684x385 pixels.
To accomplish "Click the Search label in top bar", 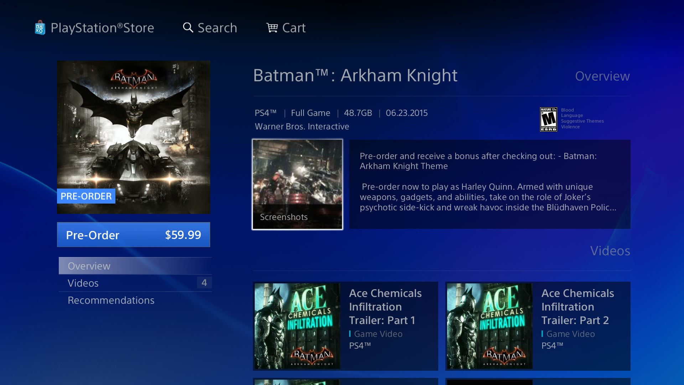I will [217, 28].
